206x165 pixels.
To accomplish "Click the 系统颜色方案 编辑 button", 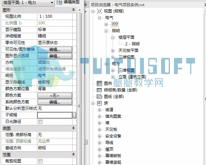I will [x=55, y=102].
